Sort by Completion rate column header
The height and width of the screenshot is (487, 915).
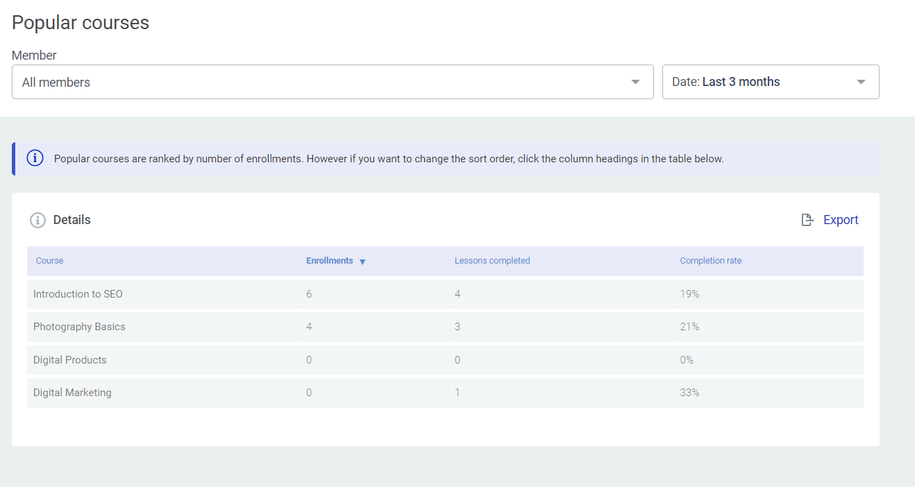coord(711,261)
